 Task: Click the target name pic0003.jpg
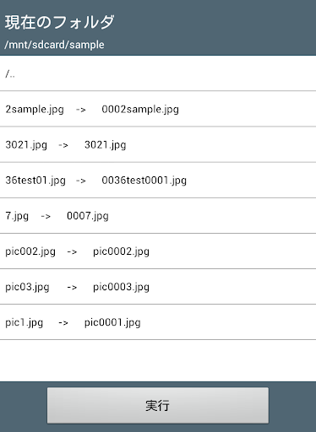(121, 287)
